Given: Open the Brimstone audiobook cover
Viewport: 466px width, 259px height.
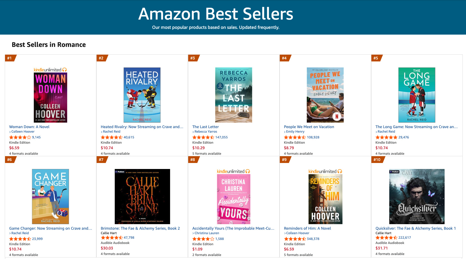Looking at the screenshot, I should click(142, 196).
